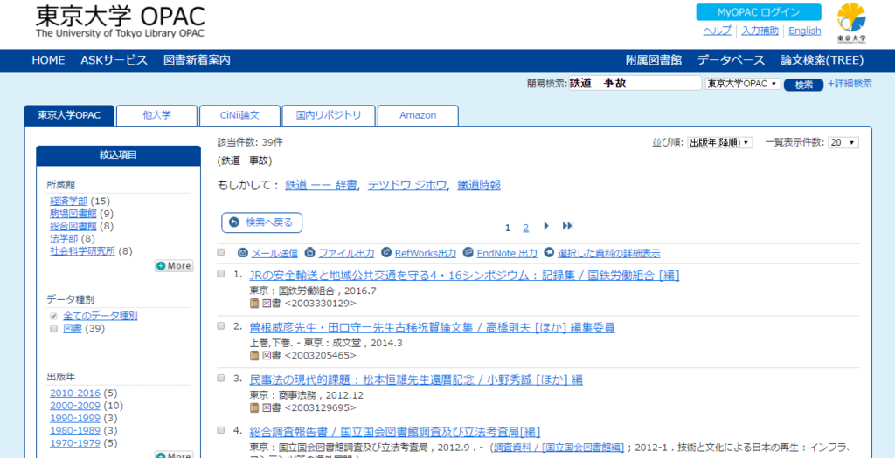Click the RefWorks output icon

(385, 252)
